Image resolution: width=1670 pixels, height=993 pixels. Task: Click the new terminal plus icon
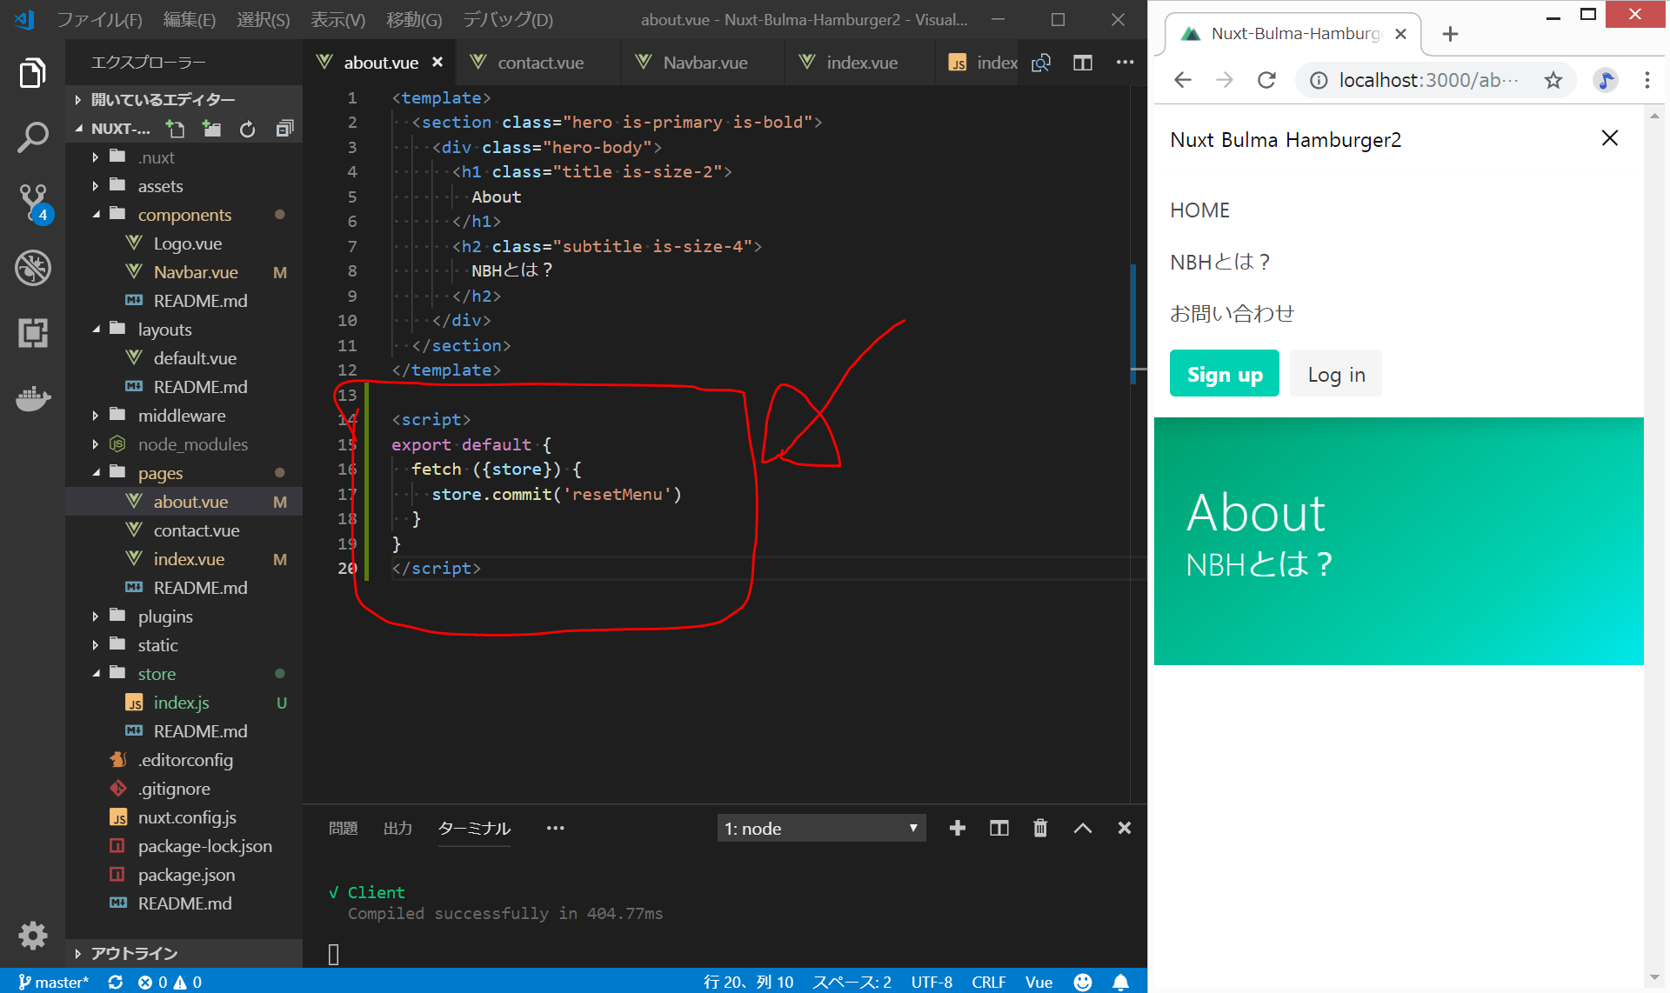coord(957,828)
